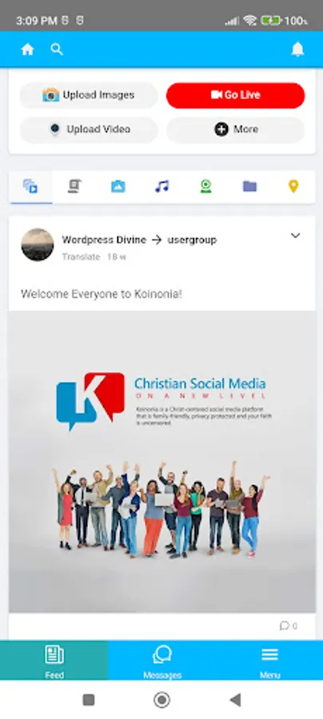Open notifications bell icon
Viewport: 323px width, 719px height.
(x=297, y=50)
